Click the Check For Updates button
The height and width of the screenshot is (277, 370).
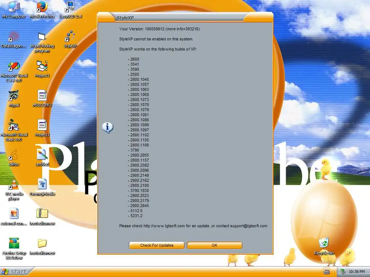[157, 245]
